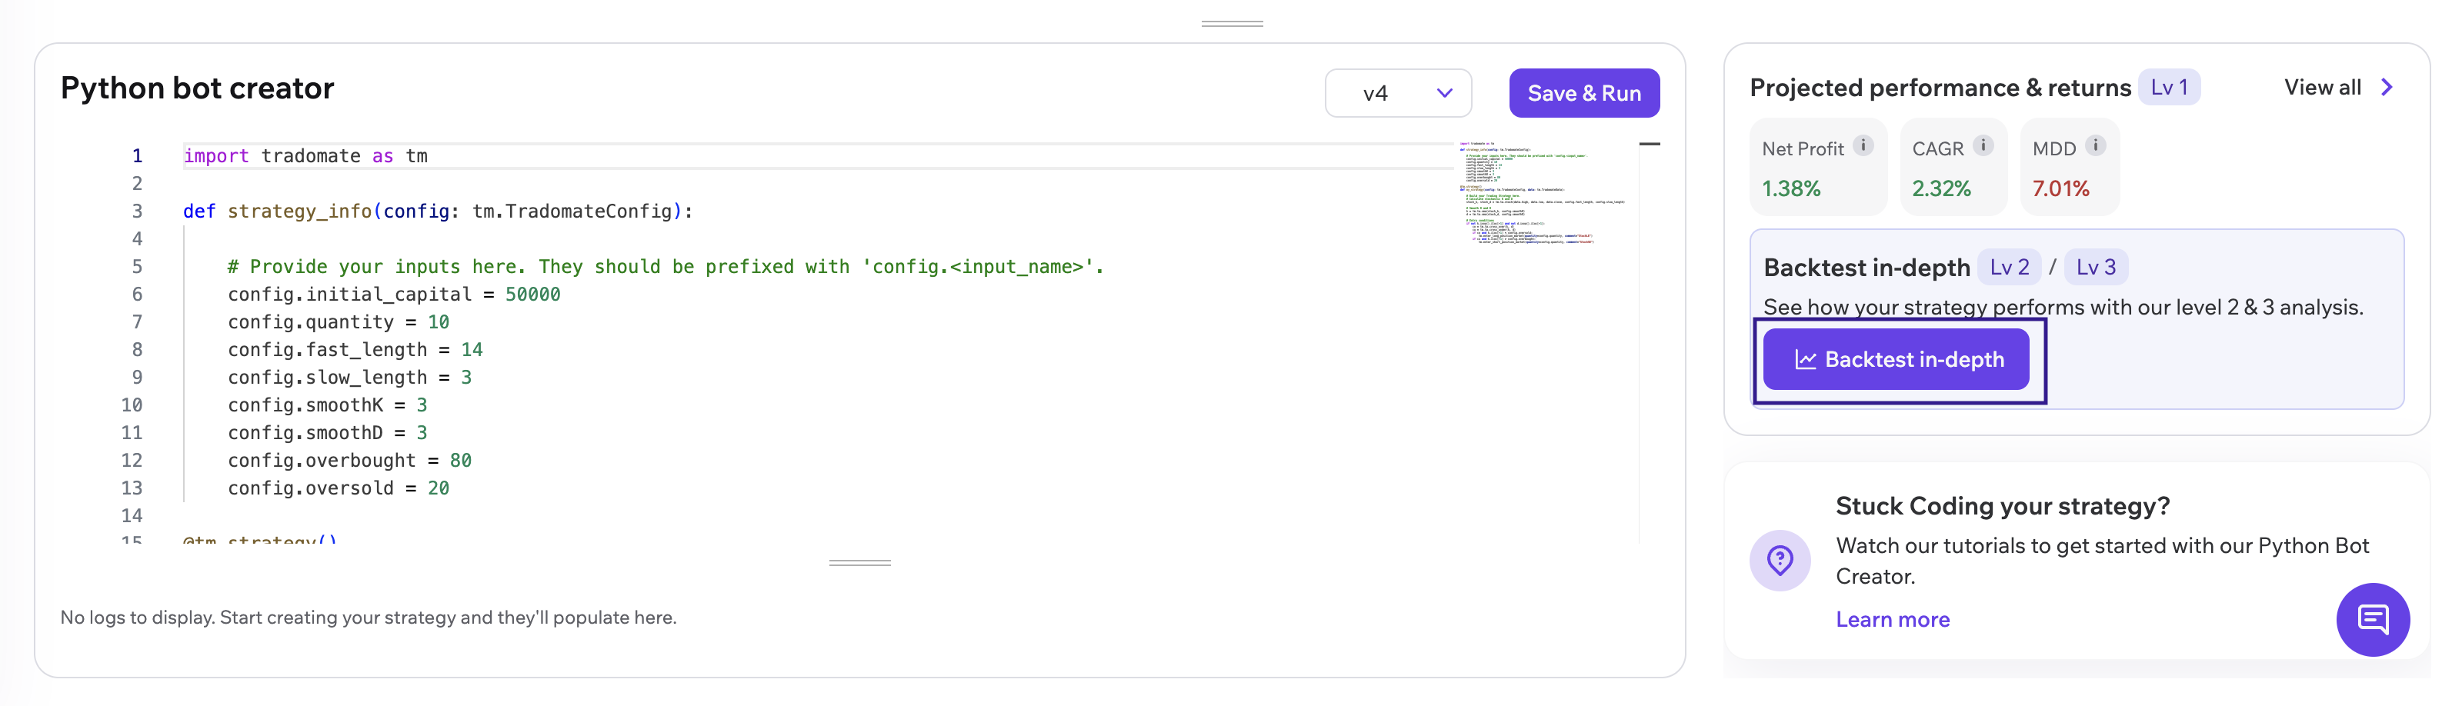Screen dimensions: 2462x706
Task: Click the Save & Run button
Action: (x=1583, y=92)
